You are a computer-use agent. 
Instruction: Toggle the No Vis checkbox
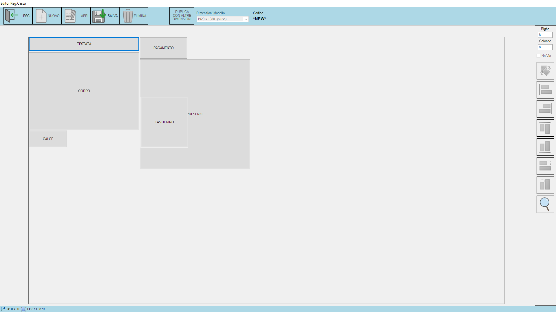(x=539, y=56)
